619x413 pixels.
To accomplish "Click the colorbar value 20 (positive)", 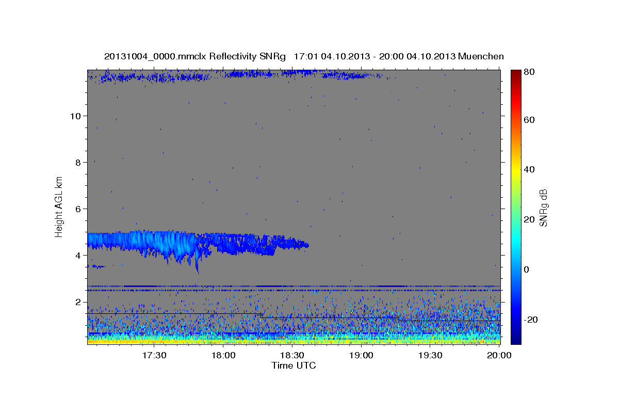I will [530, 219].
